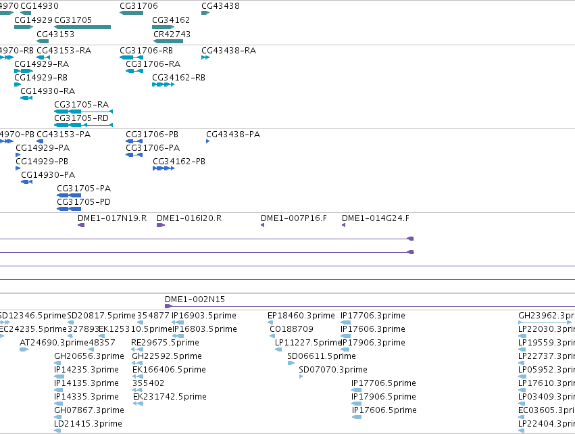
Task: Select protein CG34162-PB
Action: (179, 162)
